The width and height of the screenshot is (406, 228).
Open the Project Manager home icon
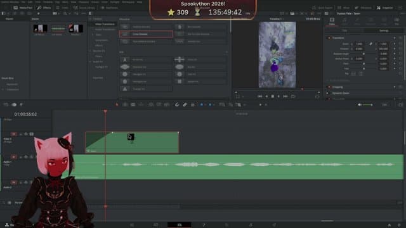[x=389, y=225]
